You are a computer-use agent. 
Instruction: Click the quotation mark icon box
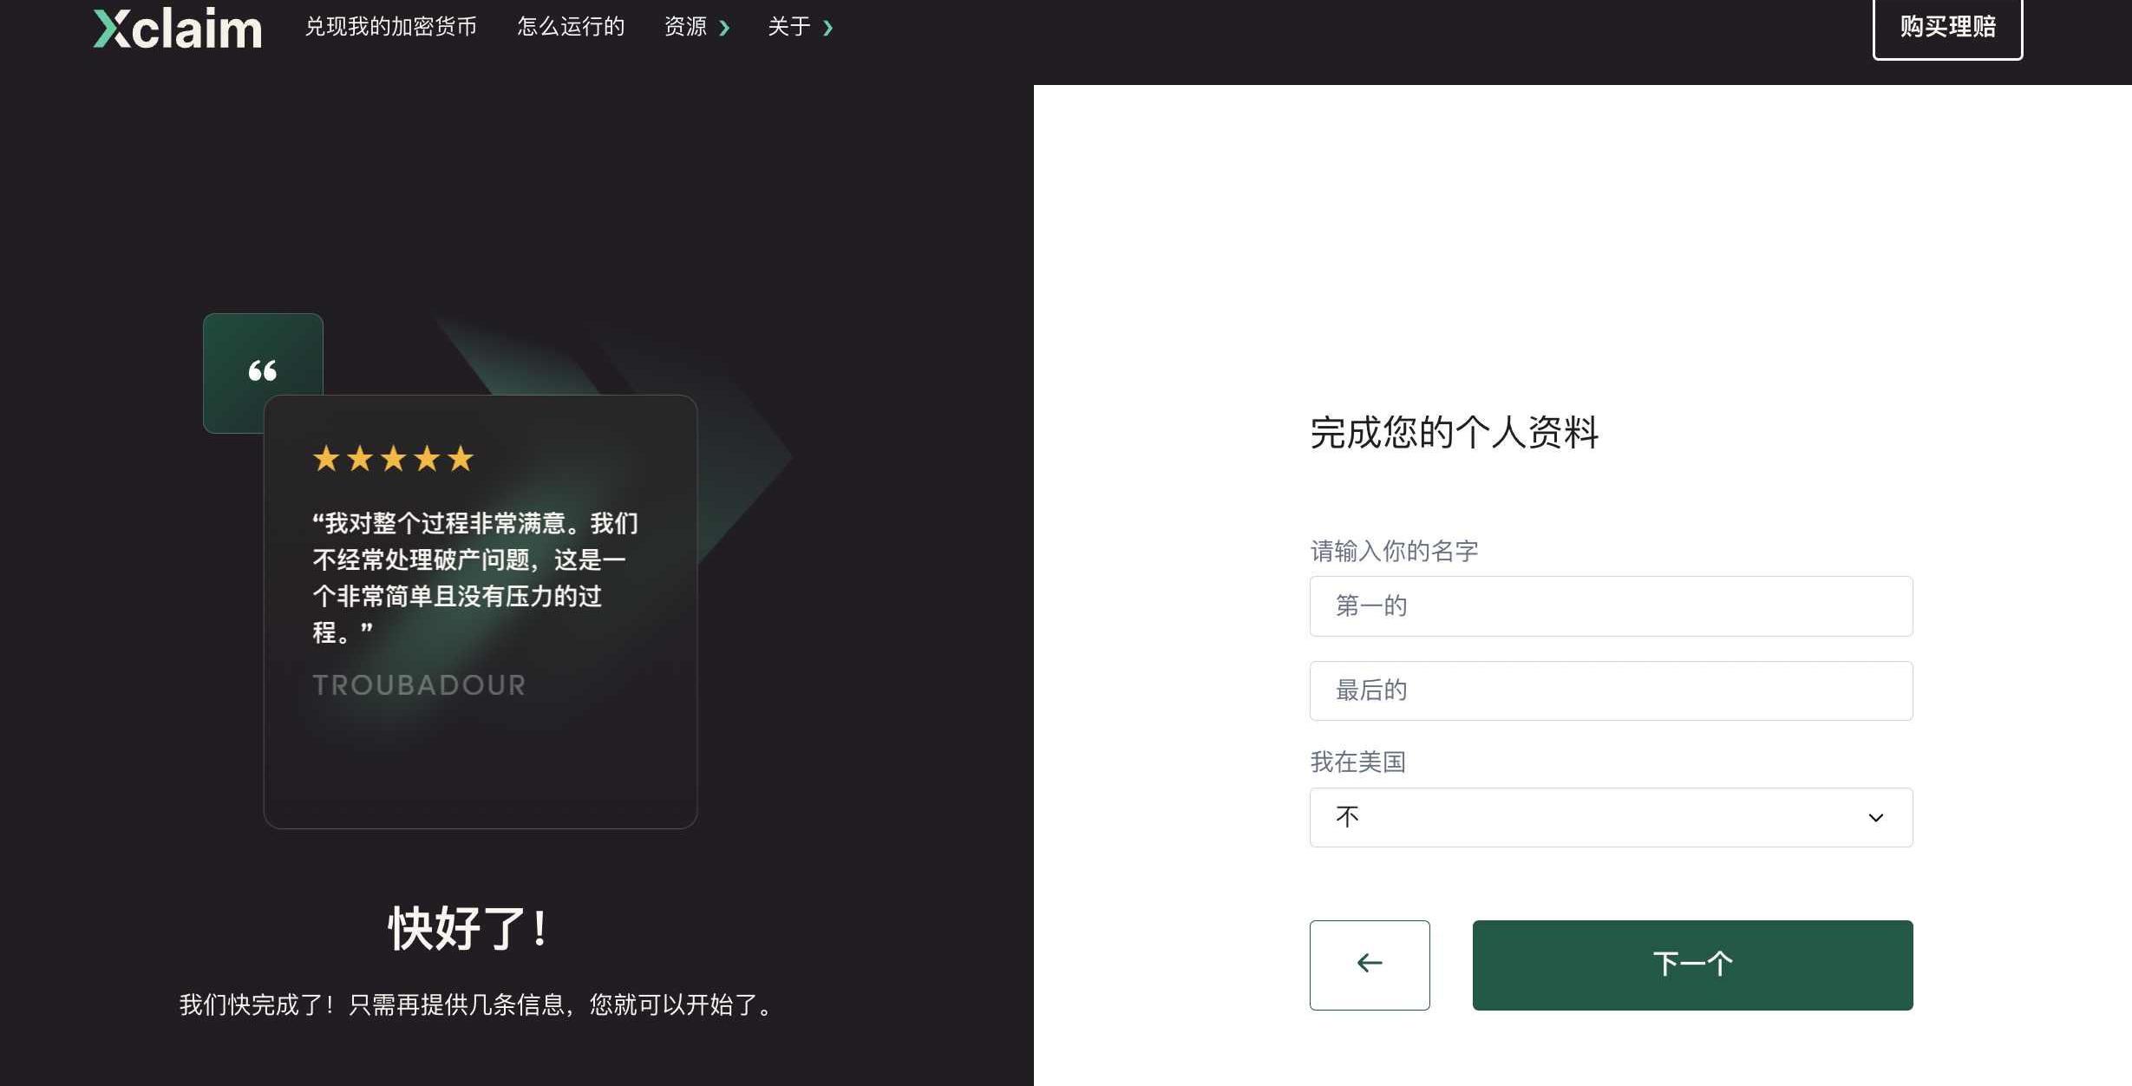[263, 371]
